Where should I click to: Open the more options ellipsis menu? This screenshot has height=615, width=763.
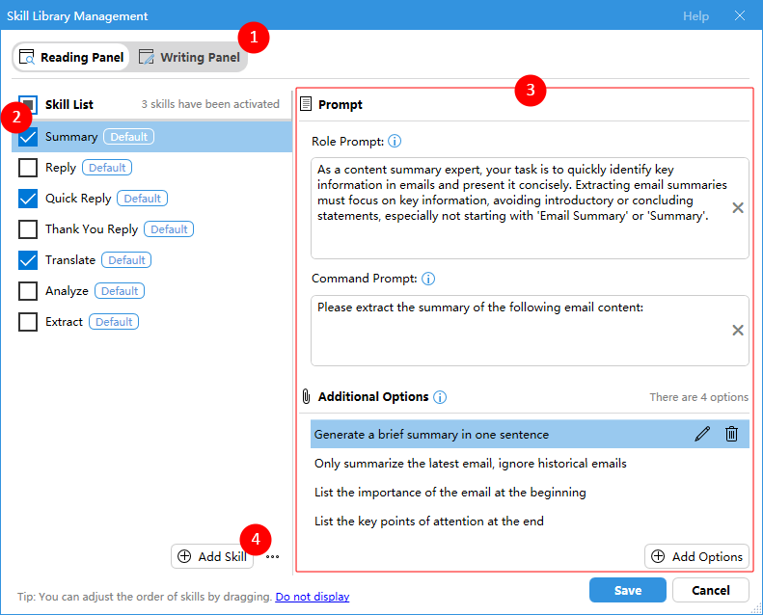point(272,557)
